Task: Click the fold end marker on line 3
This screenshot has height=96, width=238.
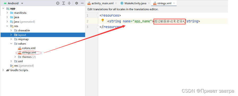Action: [x=98, y=27]
